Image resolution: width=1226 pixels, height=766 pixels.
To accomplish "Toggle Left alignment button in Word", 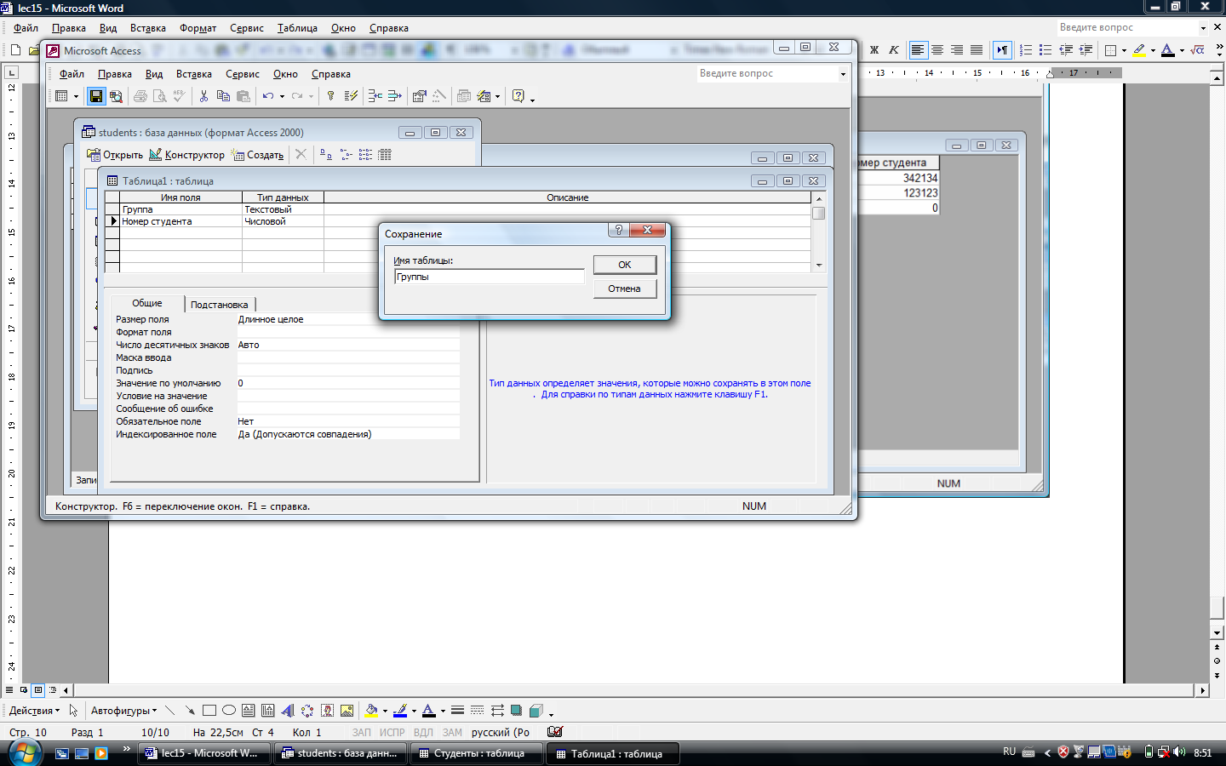I will pos(918,50).
